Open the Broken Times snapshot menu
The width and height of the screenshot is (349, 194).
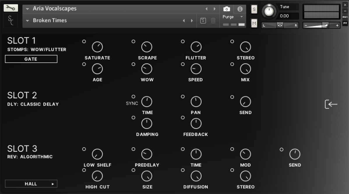click(28, 20)
